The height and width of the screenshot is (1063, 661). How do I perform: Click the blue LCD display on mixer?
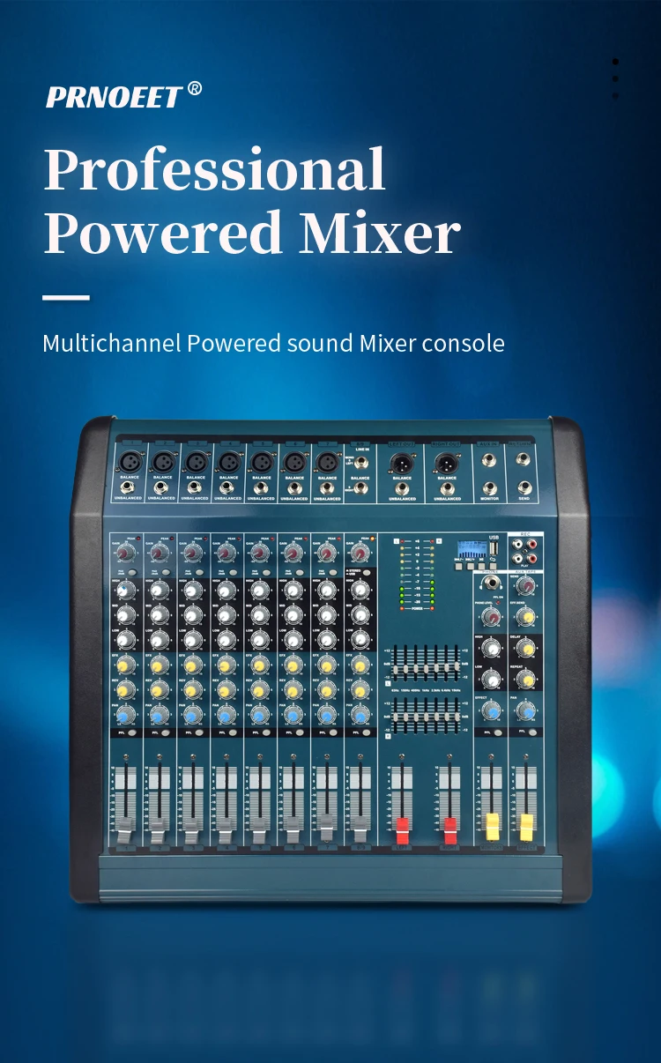pyautogui.click(x=472, y=550)
